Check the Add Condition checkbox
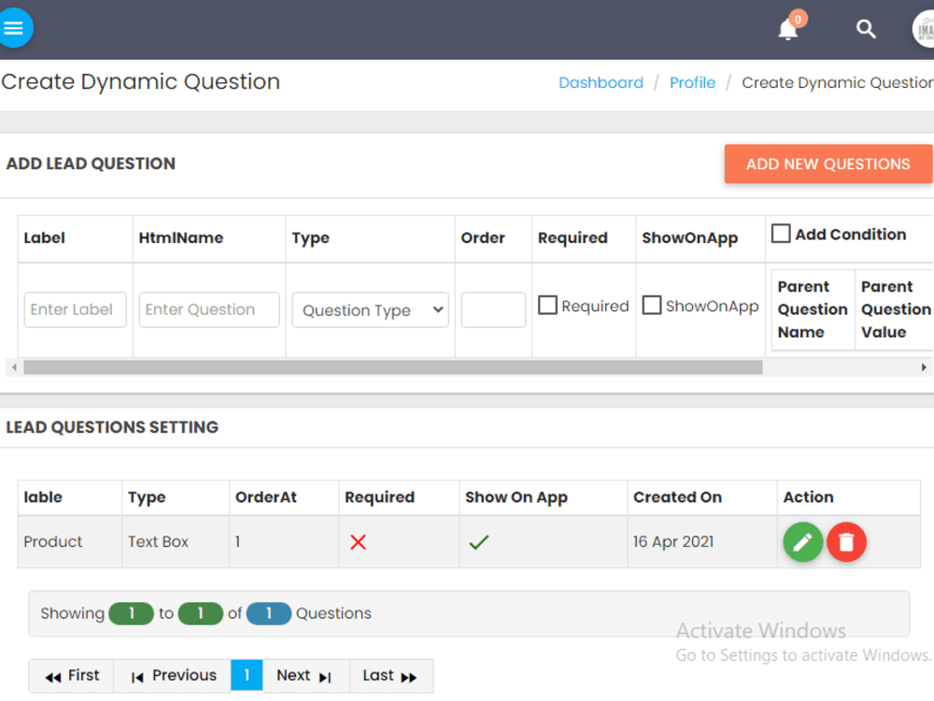Screen dimensions: 934x701 pos(781,234)
